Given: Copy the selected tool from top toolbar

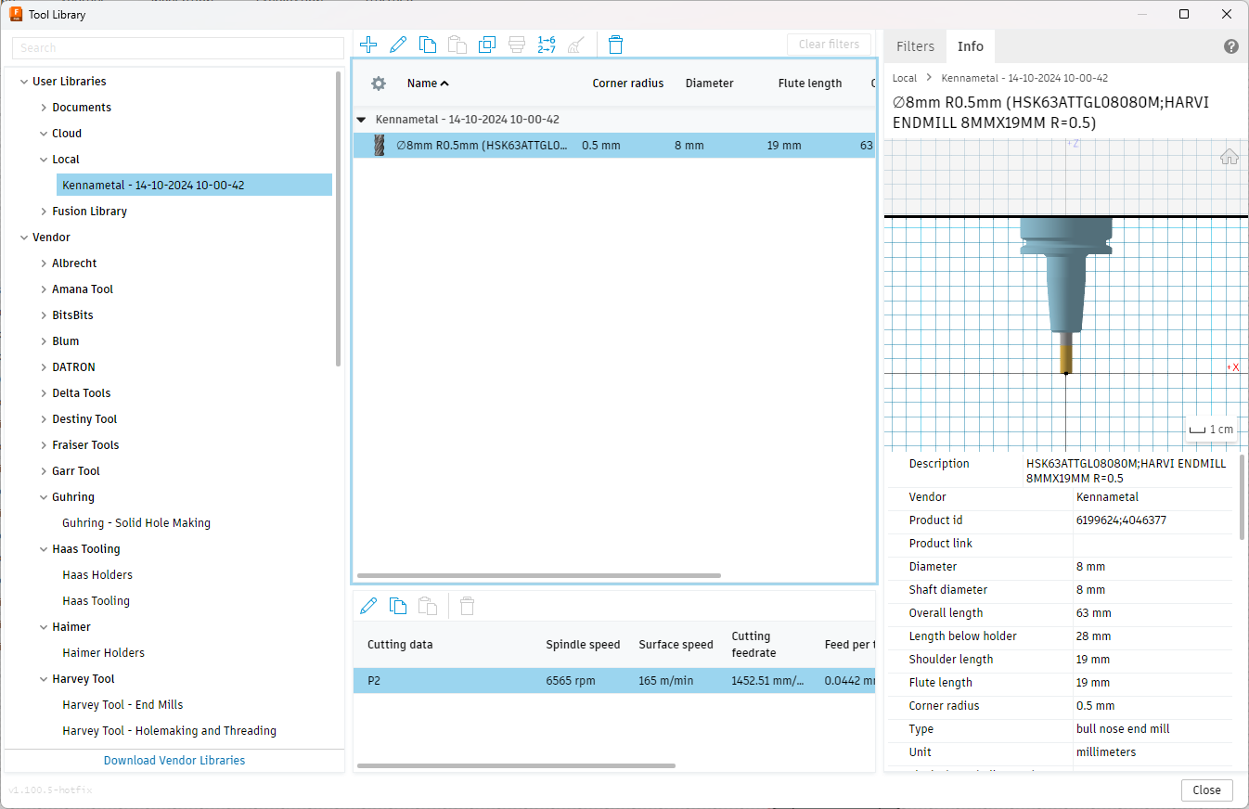Looking at the screenshot, I should tap(428, 45).
